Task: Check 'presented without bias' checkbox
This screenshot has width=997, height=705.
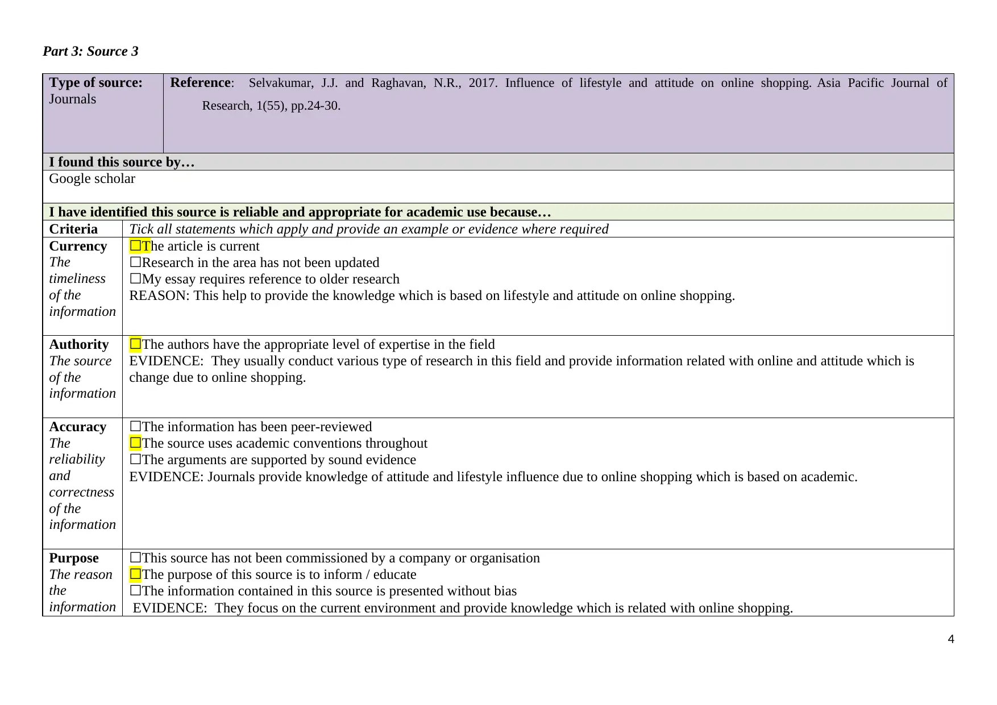Action: pos(135,591)
